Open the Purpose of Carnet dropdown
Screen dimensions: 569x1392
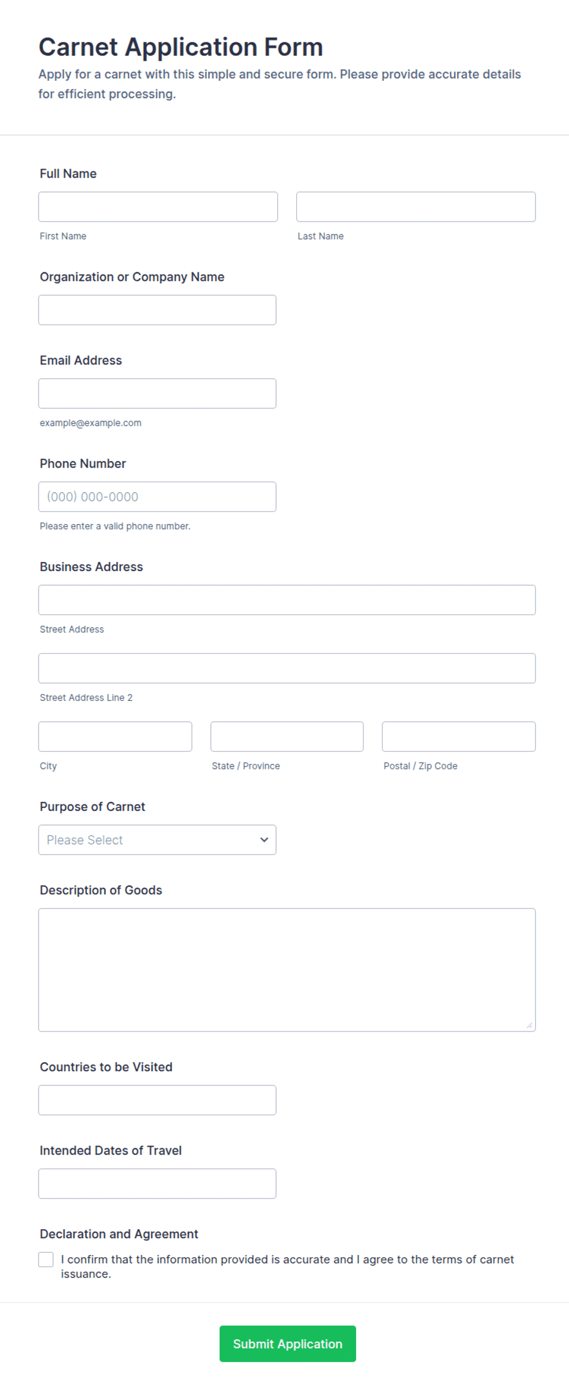157,840
